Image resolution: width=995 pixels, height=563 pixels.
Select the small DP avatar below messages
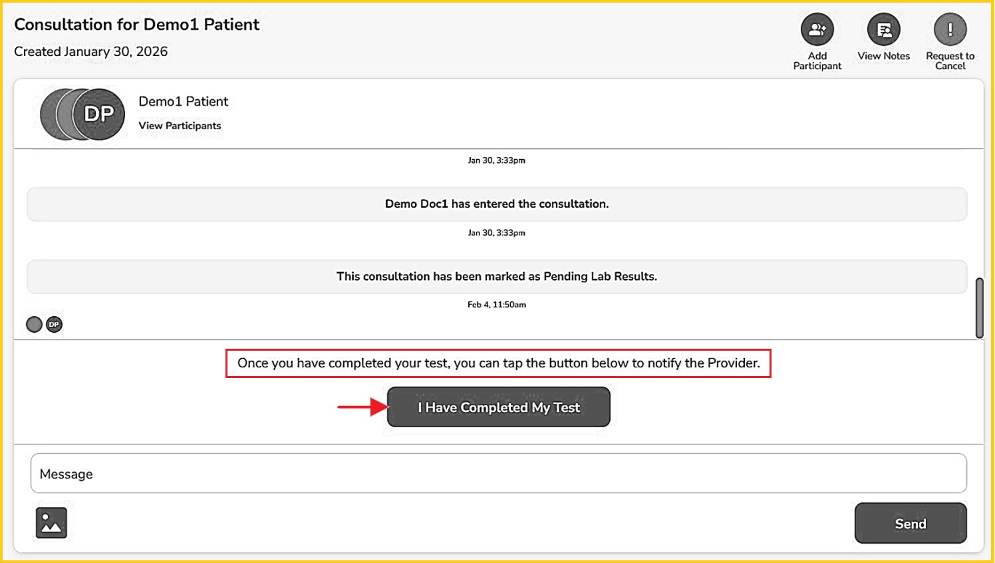click(x=54, y=325)
